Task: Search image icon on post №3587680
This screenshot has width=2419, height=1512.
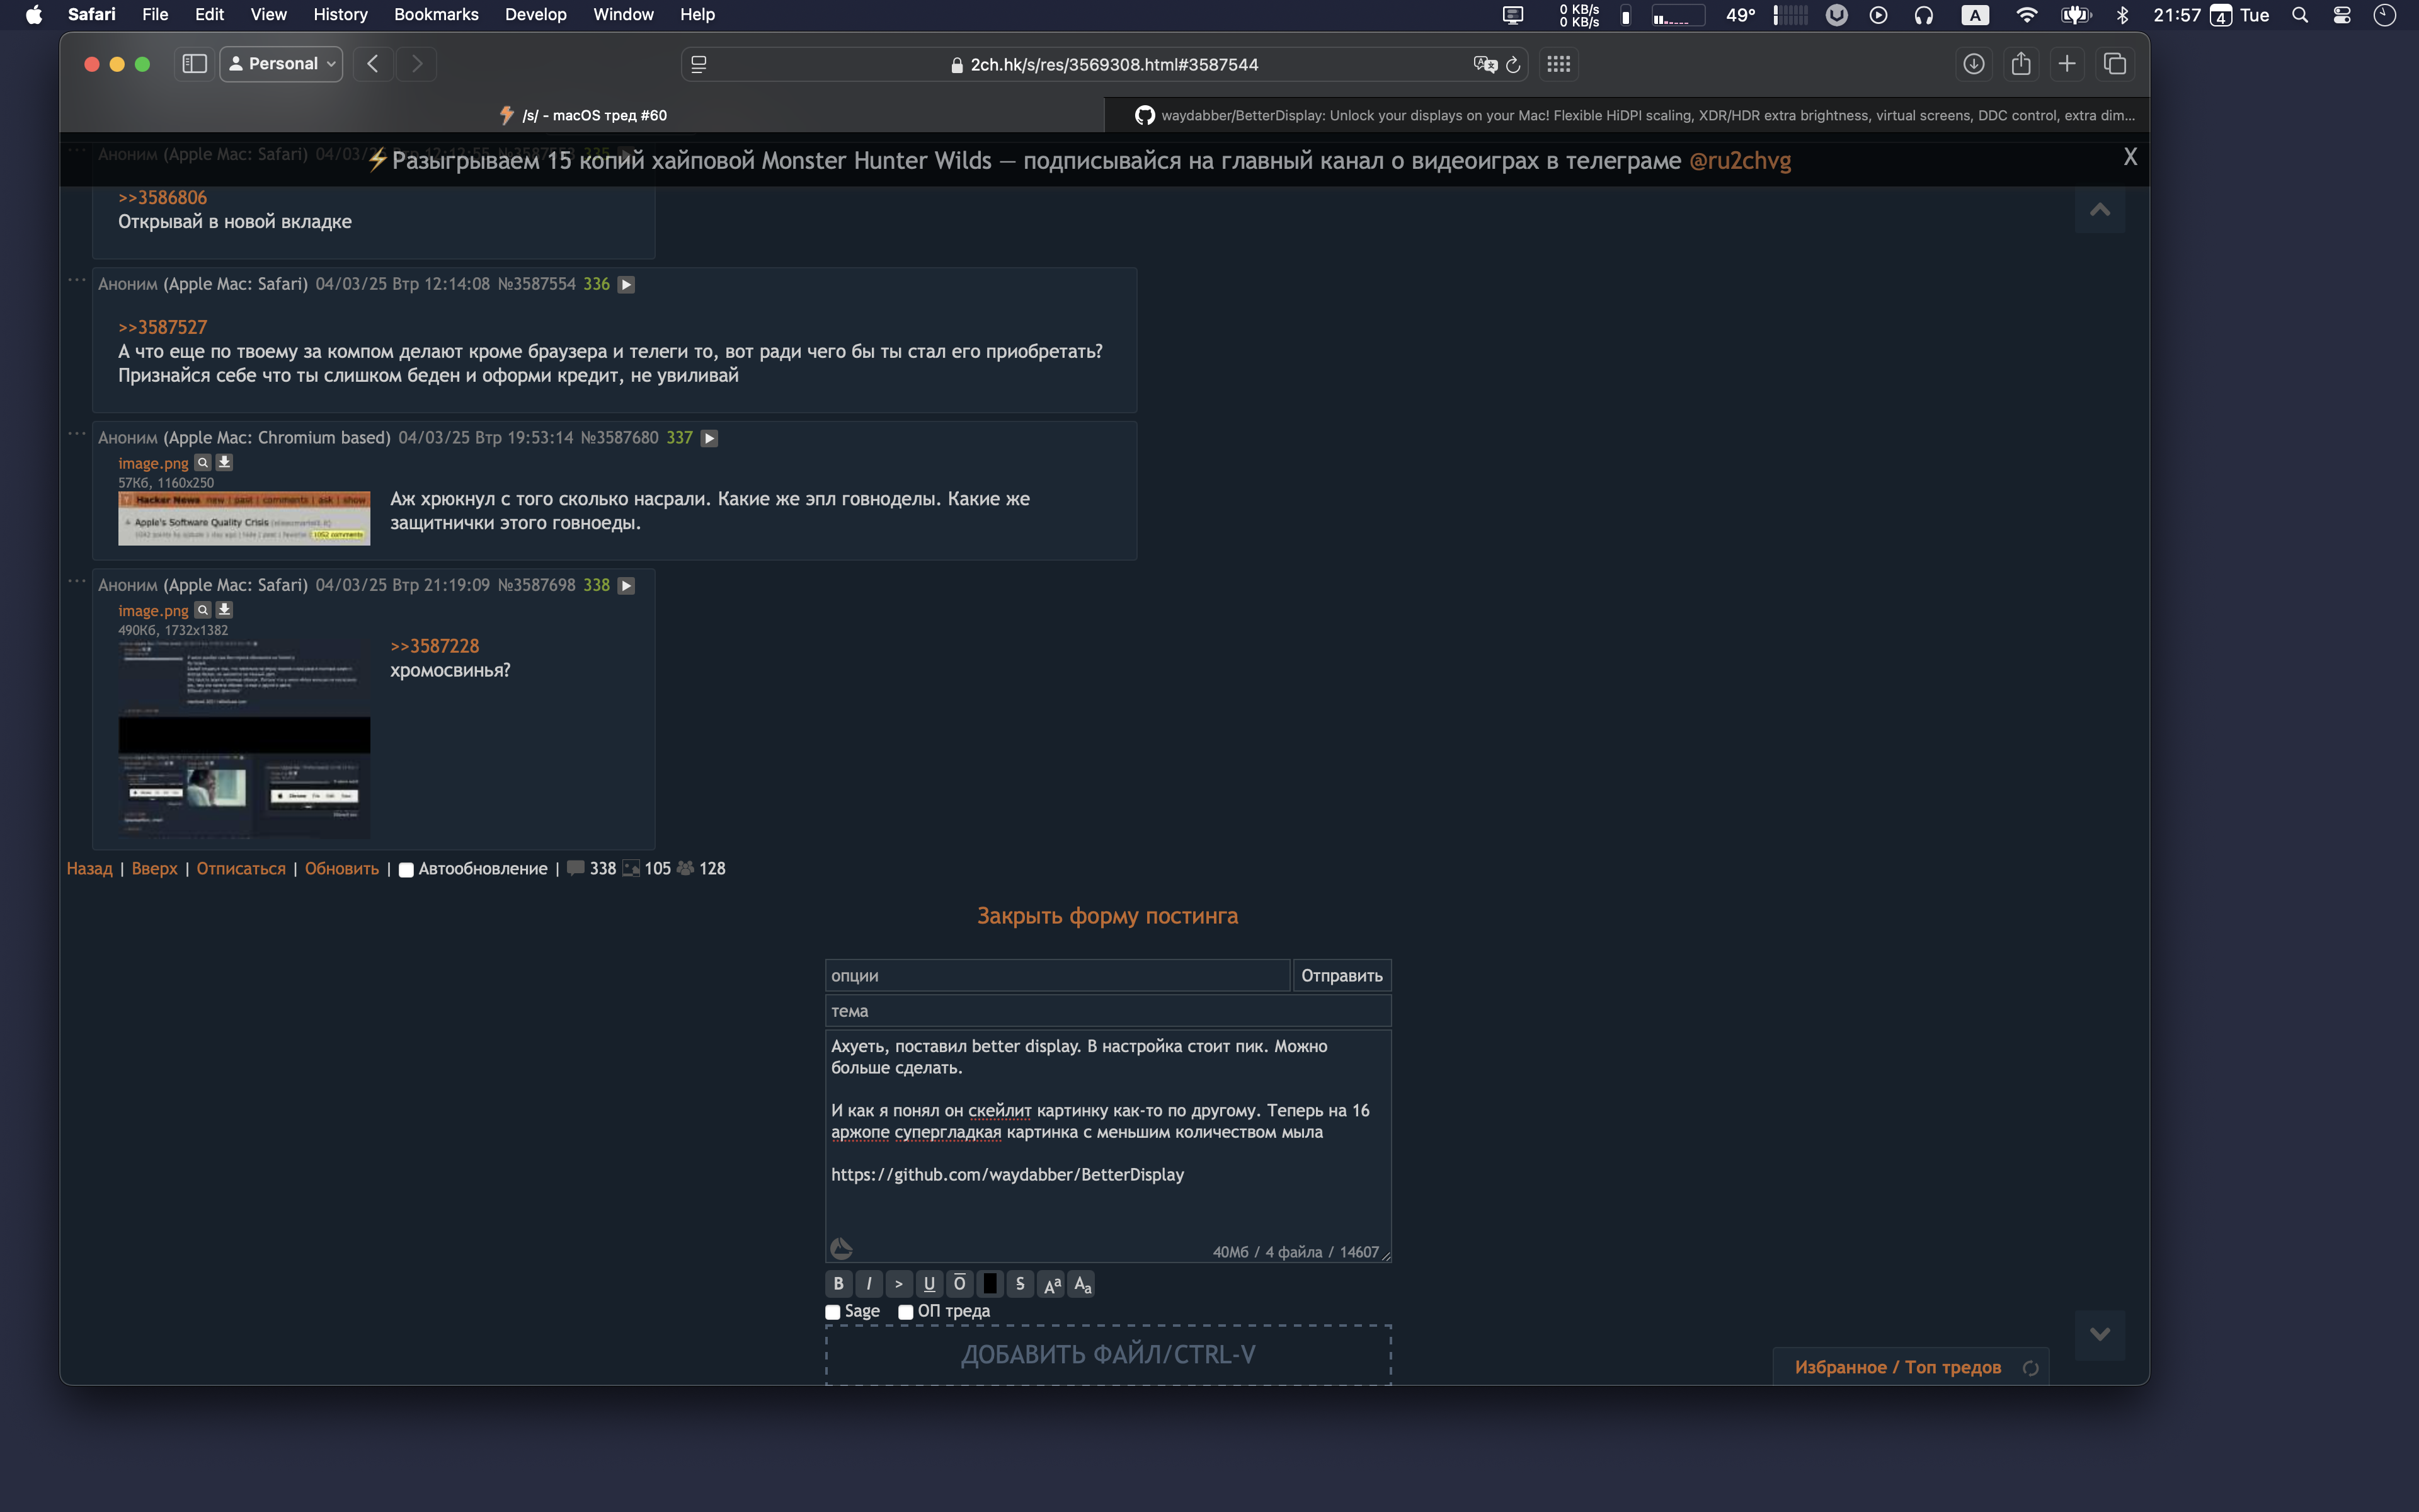Action: click(202, 463)
